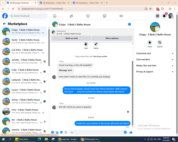Open the View buyer profile link
The height and width of the screenshot is (142, 178).
[100, 56]
